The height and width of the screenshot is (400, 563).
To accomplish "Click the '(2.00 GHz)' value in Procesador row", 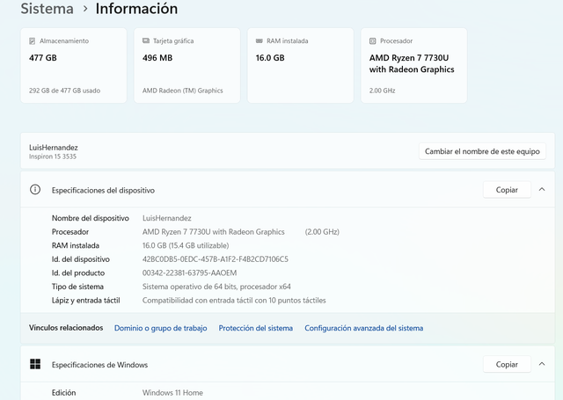I will point(322,232).
